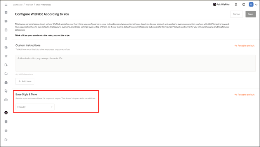Expand the account chevron beside avatar
The width and height of the screenshot is (260, 147).
click(x=257, y=5)
